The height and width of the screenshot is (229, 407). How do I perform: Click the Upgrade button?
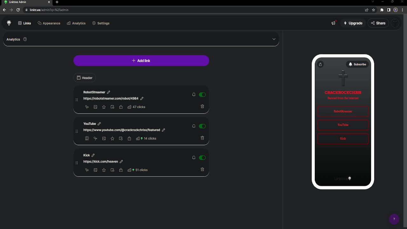(x=353, y=23)
